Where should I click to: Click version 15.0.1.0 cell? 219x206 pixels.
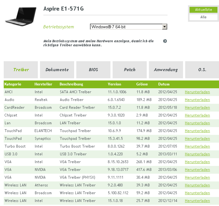[x=114, y=123]
